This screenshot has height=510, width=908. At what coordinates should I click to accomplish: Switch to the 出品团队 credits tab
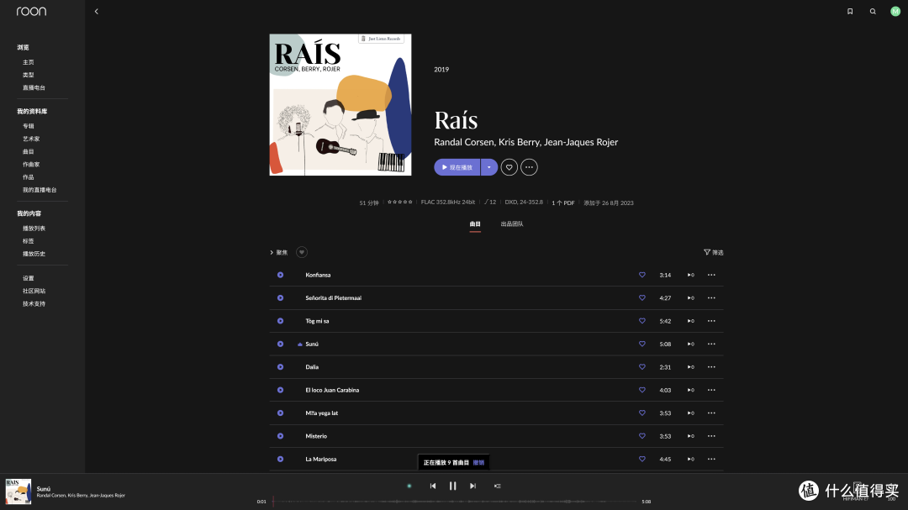[x=512, y=224]
